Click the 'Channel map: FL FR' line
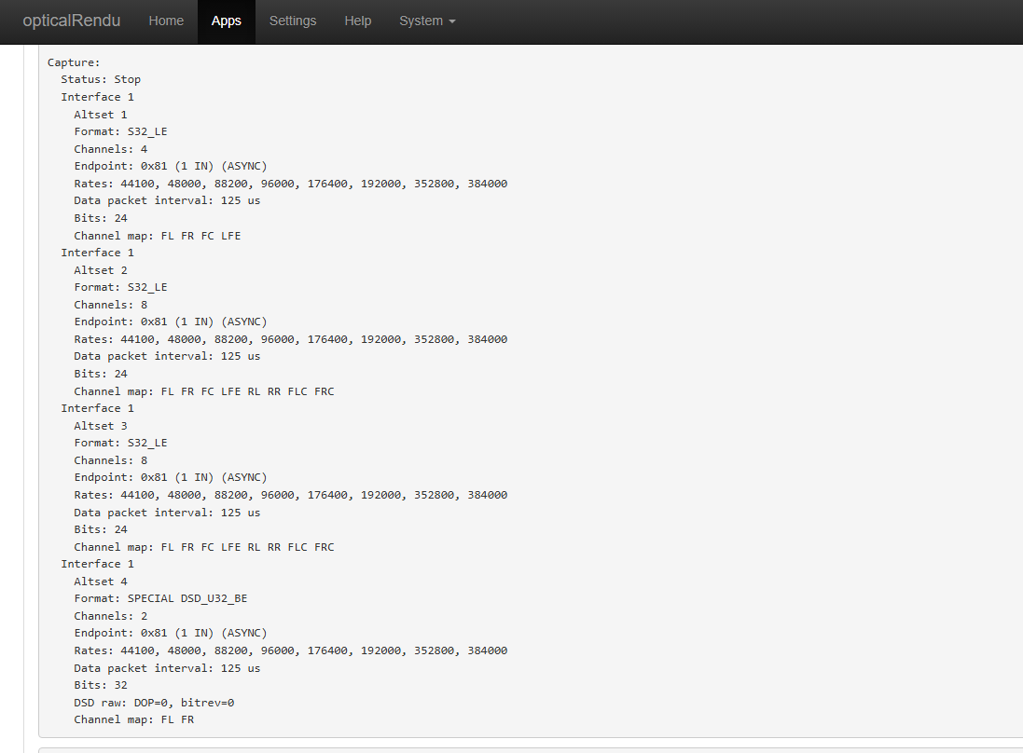The width and height of the screenshot is (1023, 753). coord(133,719)
